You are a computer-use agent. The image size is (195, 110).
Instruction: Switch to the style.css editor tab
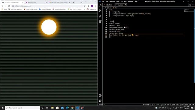click(x=121, y=5)
